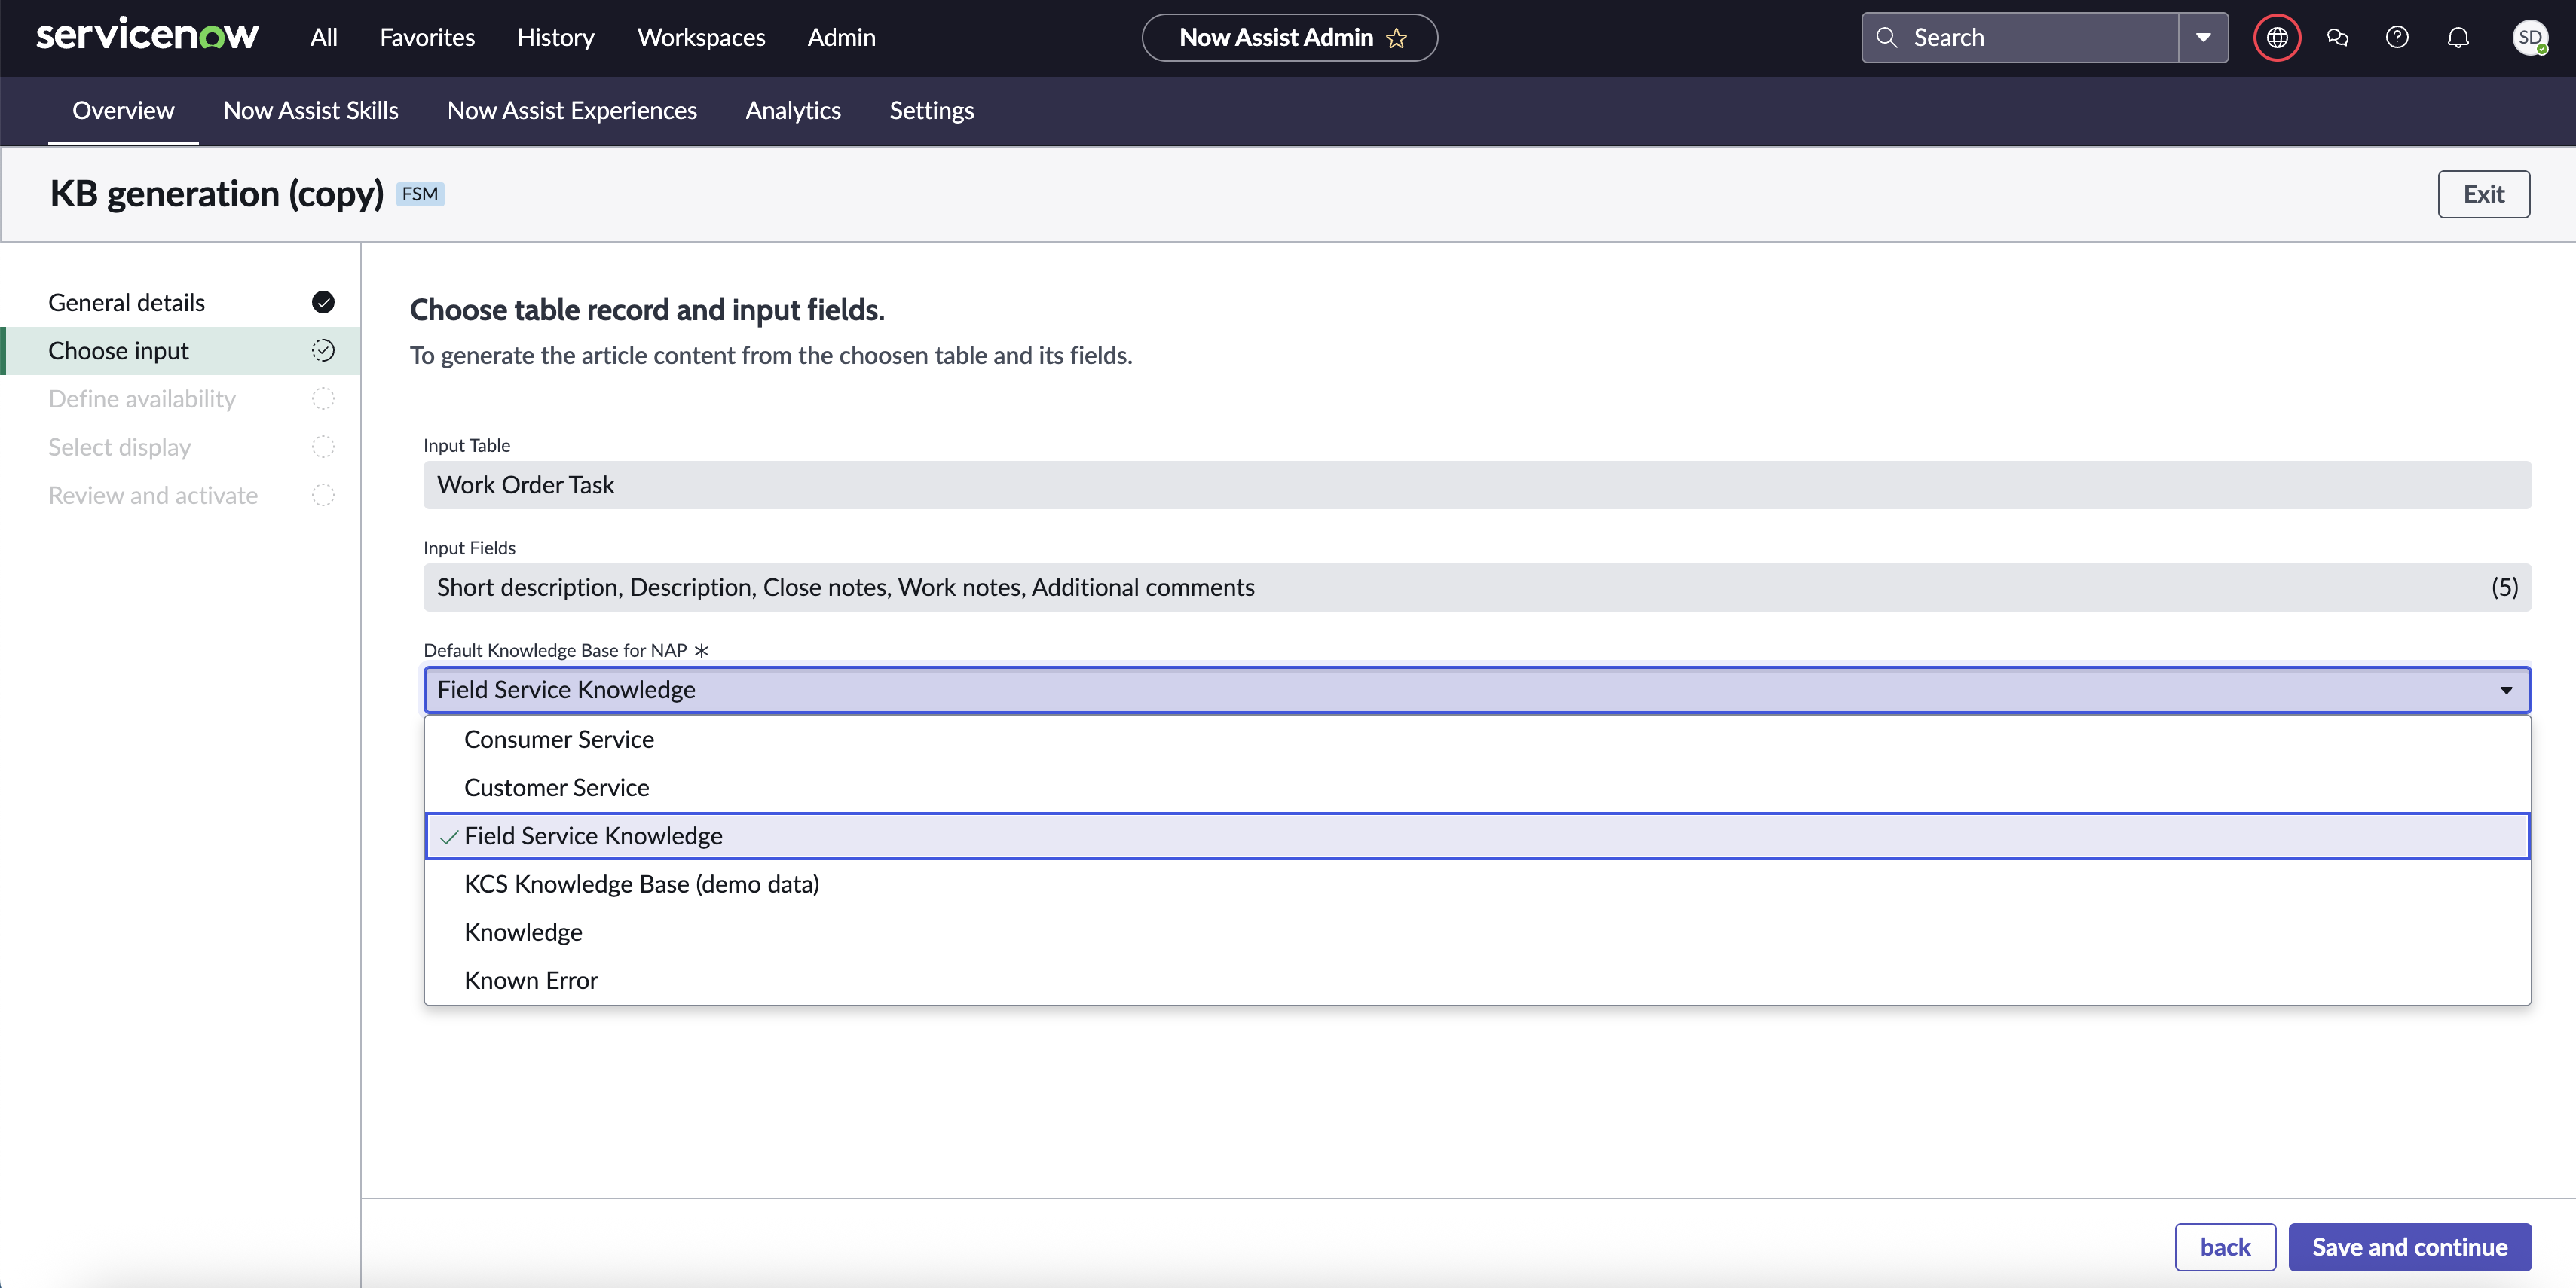Switch to the Overview tab
The height and width of the screenshot is (1288, 2576).
(123, 110)
